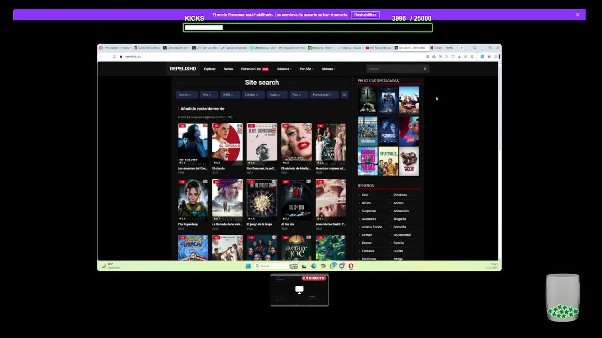Select the Acción genre link
Screen dimensions: 602x338
tap(398, 203)
